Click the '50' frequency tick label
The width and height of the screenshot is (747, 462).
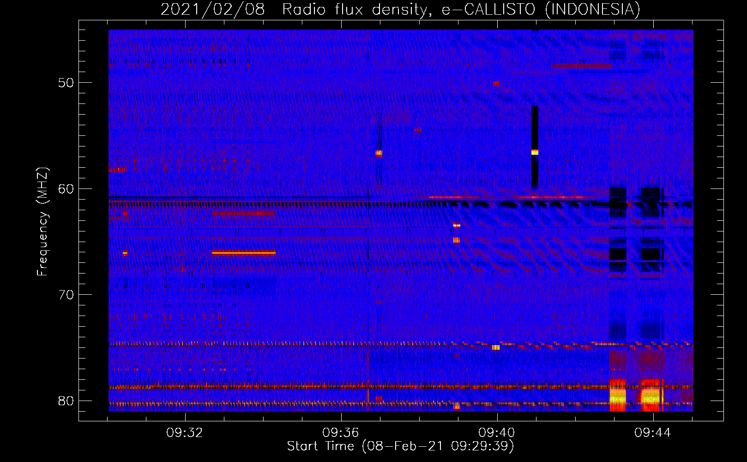(66, 83)
